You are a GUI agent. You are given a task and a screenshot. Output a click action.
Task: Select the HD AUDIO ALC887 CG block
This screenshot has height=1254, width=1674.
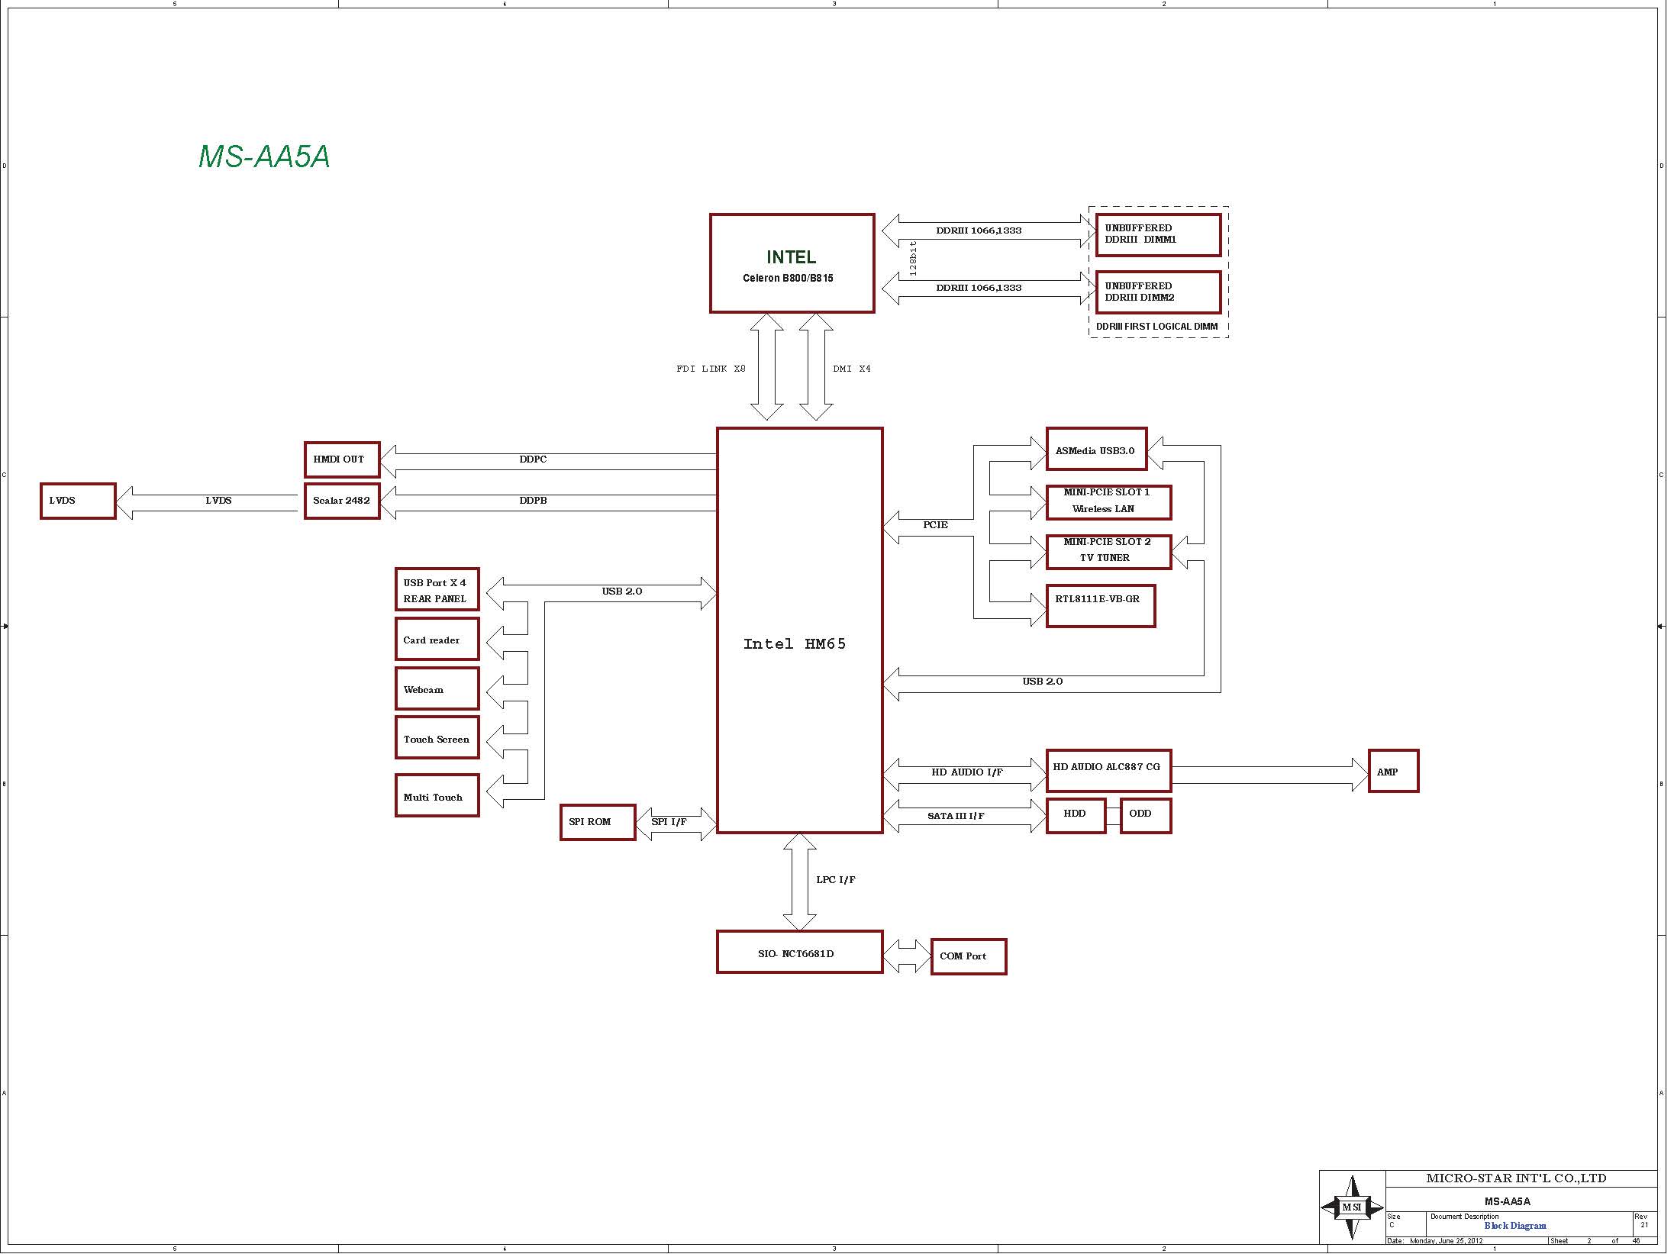(x=1108, y=769)
